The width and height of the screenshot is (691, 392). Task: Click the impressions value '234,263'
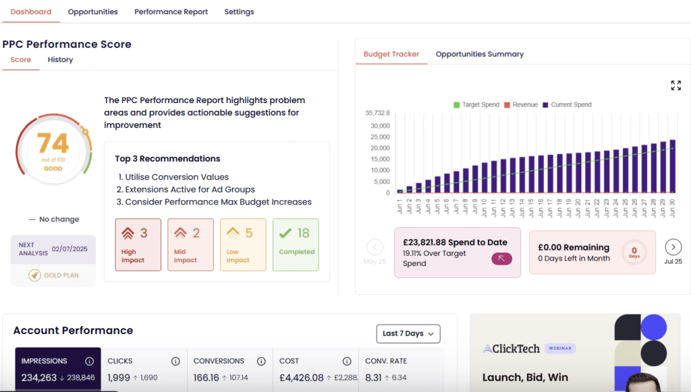click(38, 377)
